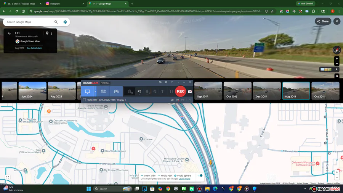Open File Explorer from taskbar
The height and width of the screenshot is (193, 343).
click(x=207, y=189)
